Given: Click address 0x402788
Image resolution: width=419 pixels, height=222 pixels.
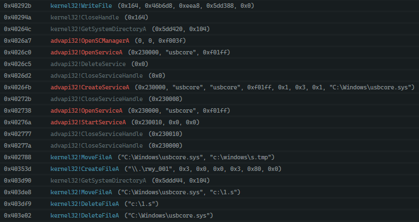Looking at the screenshot, I should coord(18,158).
